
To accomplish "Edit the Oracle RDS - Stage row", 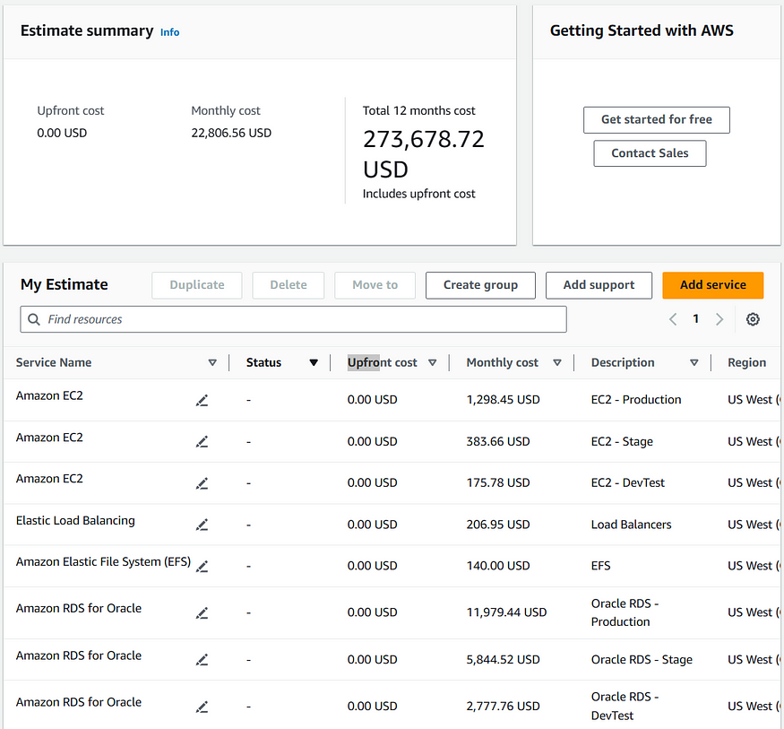I will (x=202, y=660).
